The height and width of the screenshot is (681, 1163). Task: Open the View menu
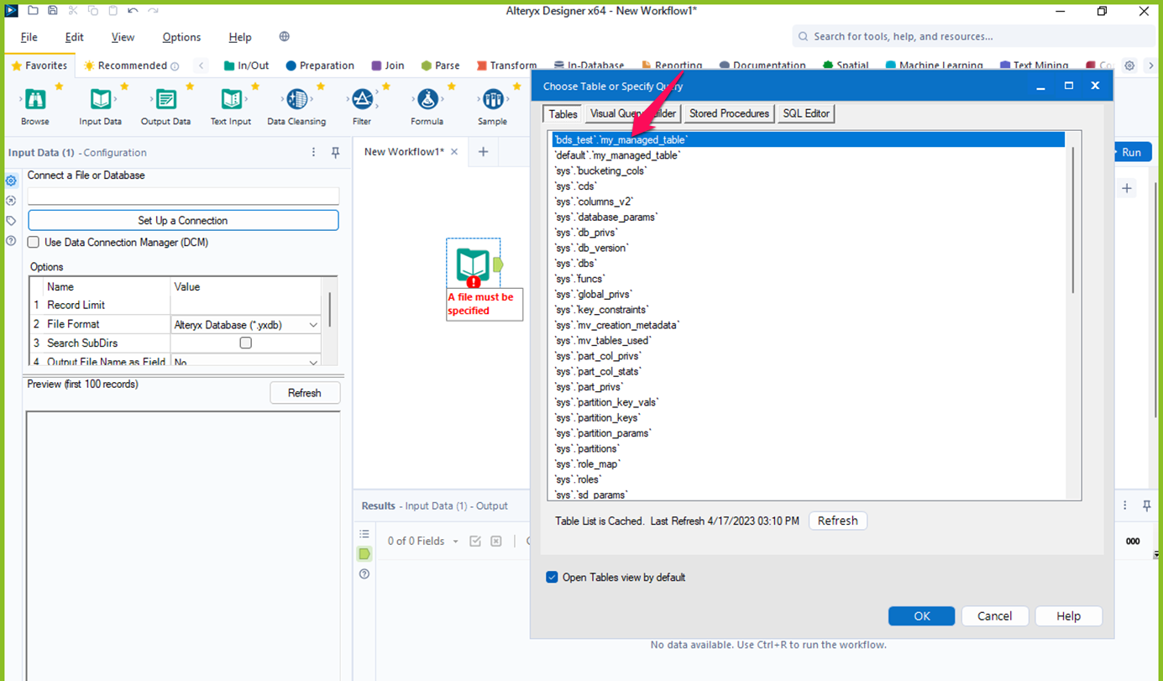[x=123, y=37]
